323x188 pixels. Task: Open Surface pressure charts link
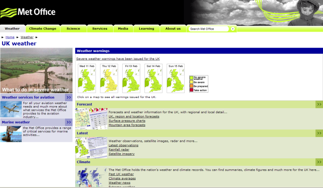pyautogui.click(x=127, y=121)
